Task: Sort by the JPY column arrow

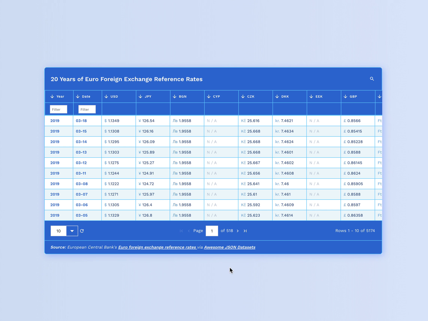Action: pyautogui.click(x=140, y=97)
